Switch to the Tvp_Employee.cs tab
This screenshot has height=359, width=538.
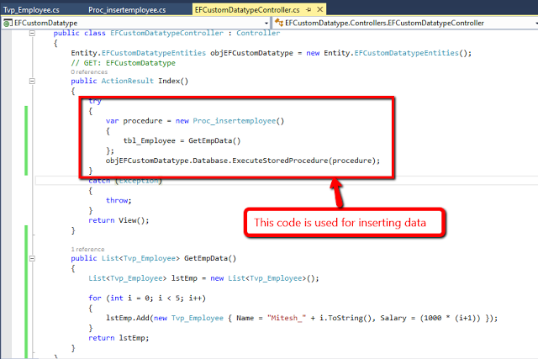[31, 9]
